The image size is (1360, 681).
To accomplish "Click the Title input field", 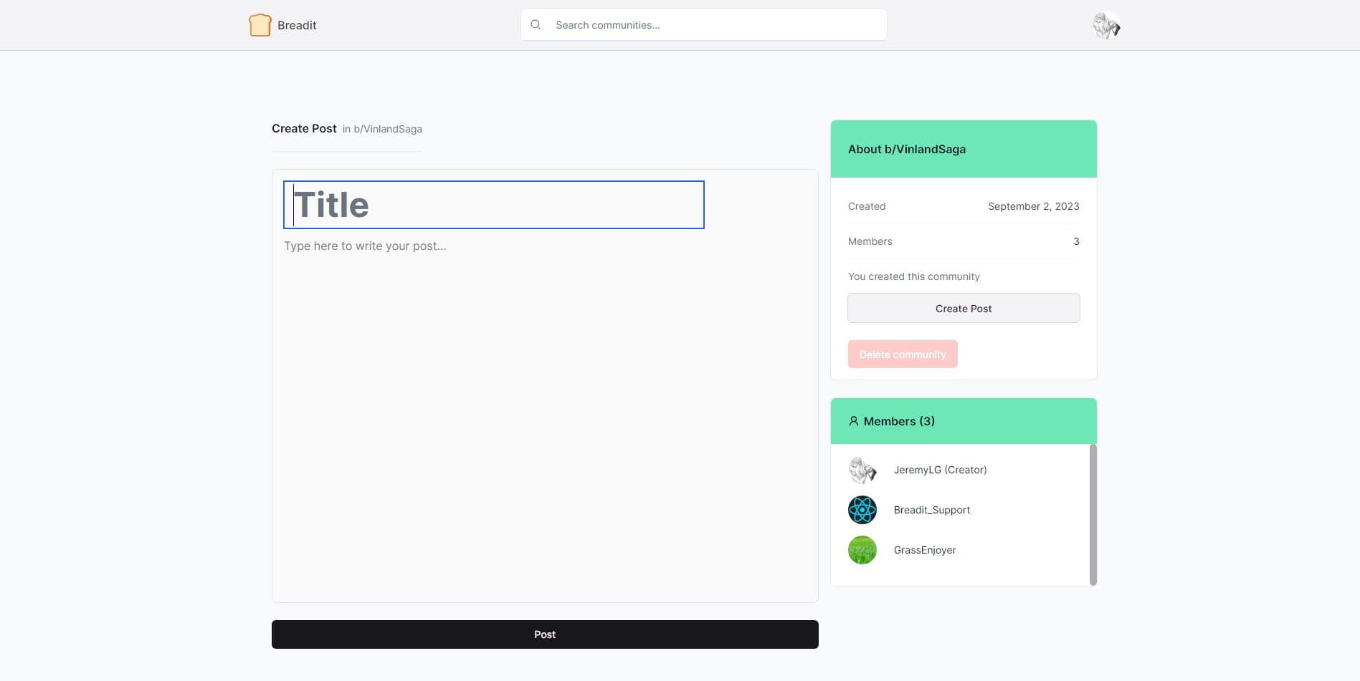I will [x=493, y=205].
